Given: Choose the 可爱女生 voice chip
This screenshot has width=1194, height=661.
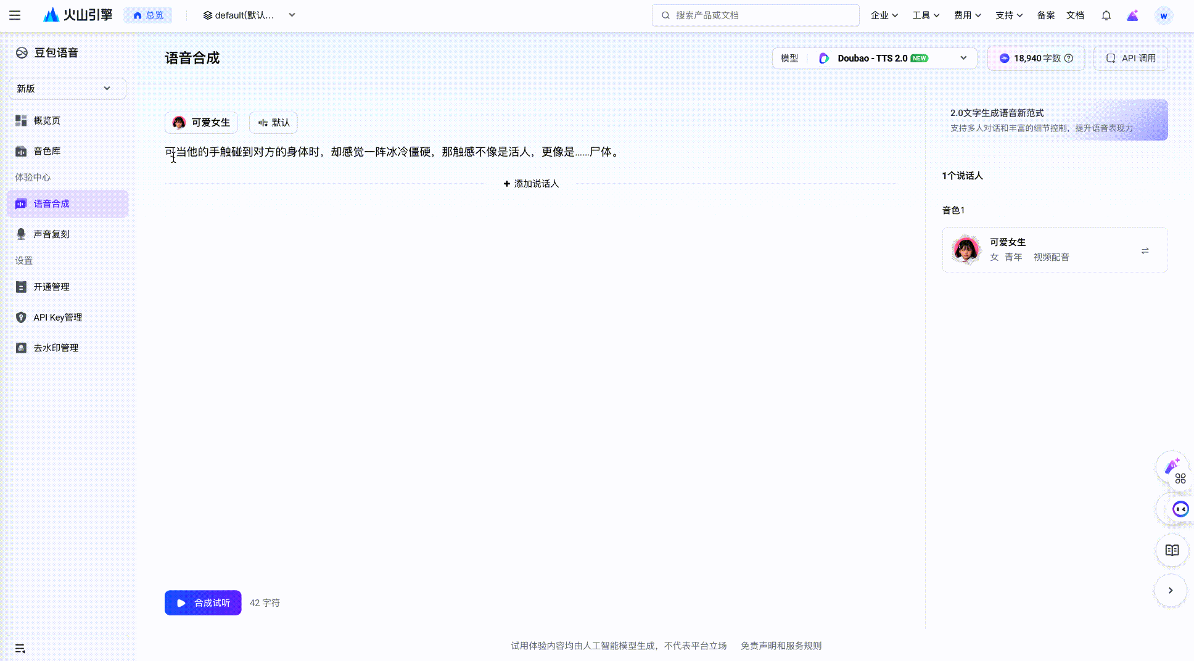Looking at the screenshot, I should pyautogui.click(x=201, y=123).
